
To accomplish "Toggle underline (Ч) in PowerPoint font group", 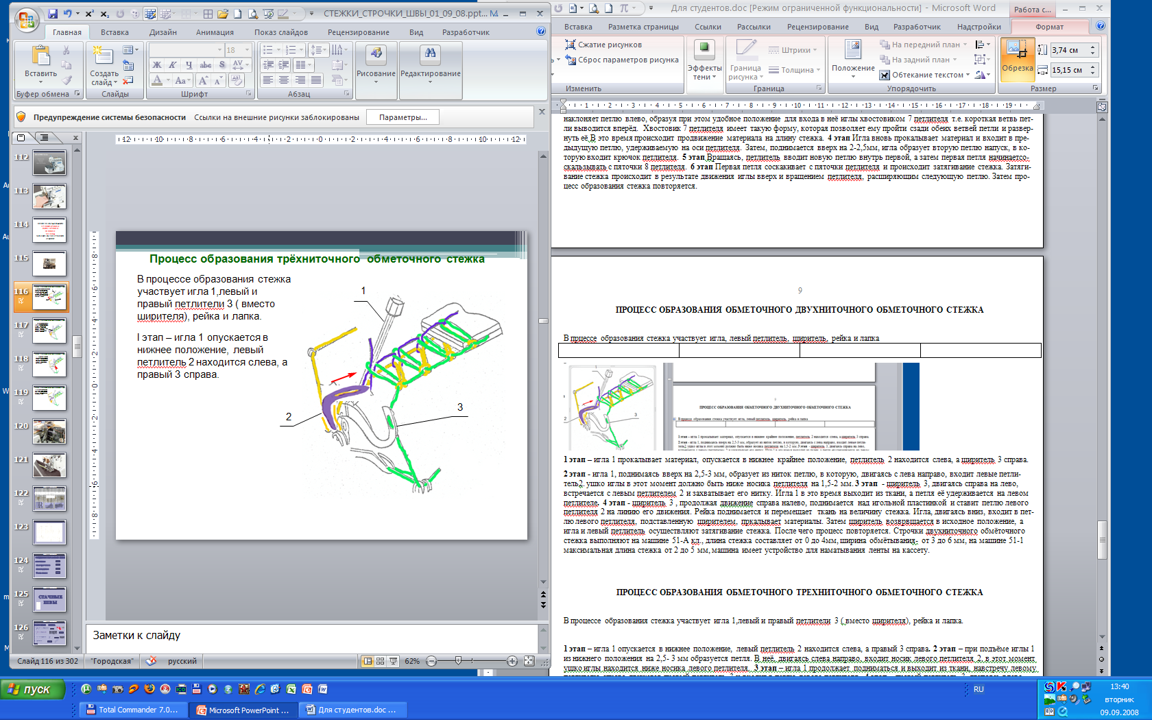I will tap(189, 65).
